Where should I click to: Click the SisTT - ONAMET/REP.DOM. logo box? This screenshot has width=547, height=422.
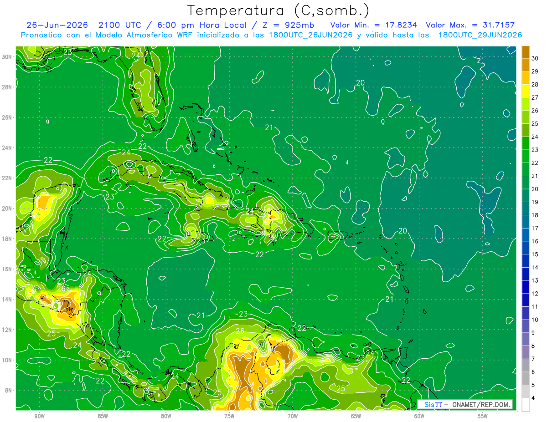(465, 404)
